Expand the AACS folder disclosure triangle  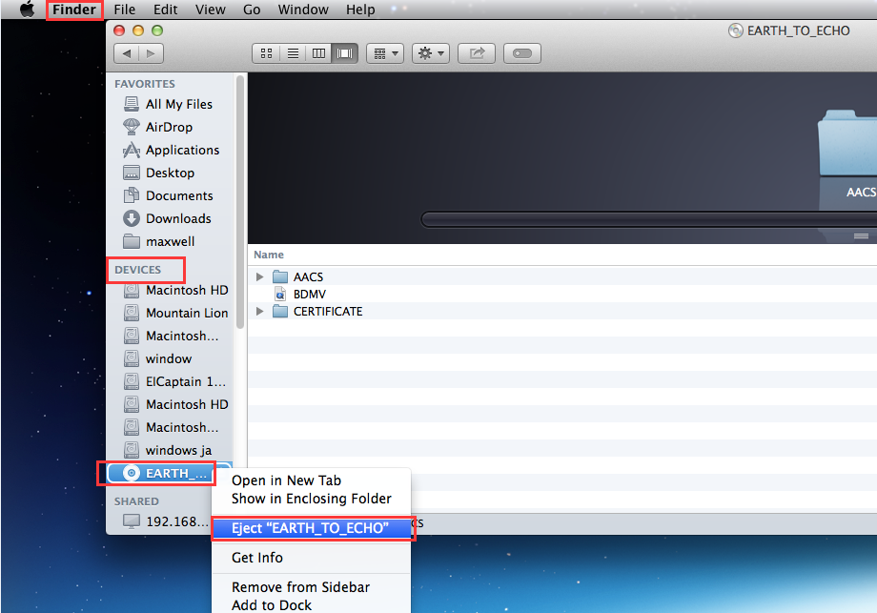tap(259, 276)
